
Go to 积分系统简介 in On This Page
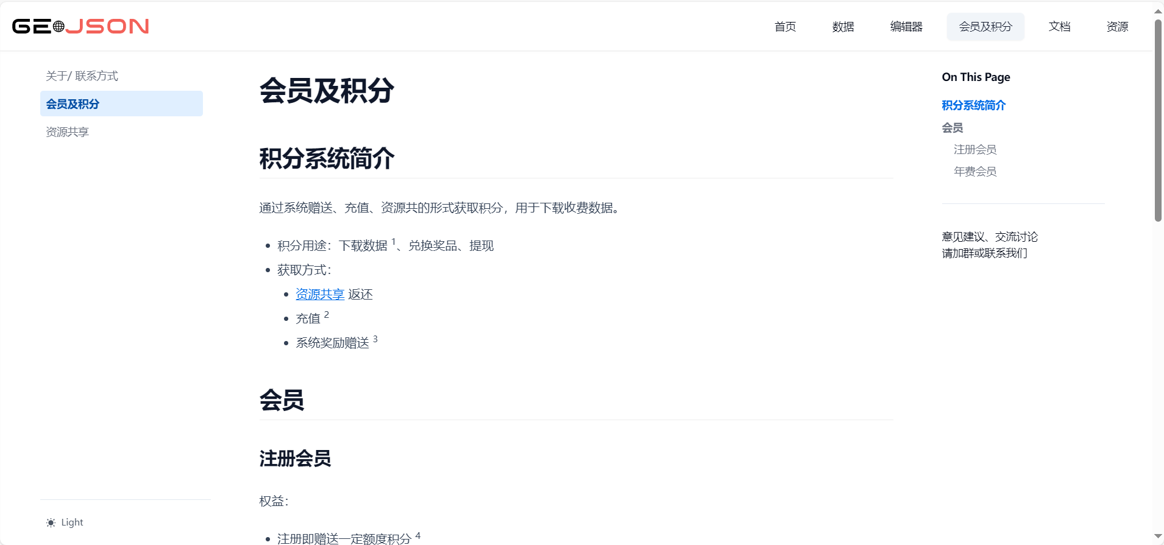coord(973,105)
